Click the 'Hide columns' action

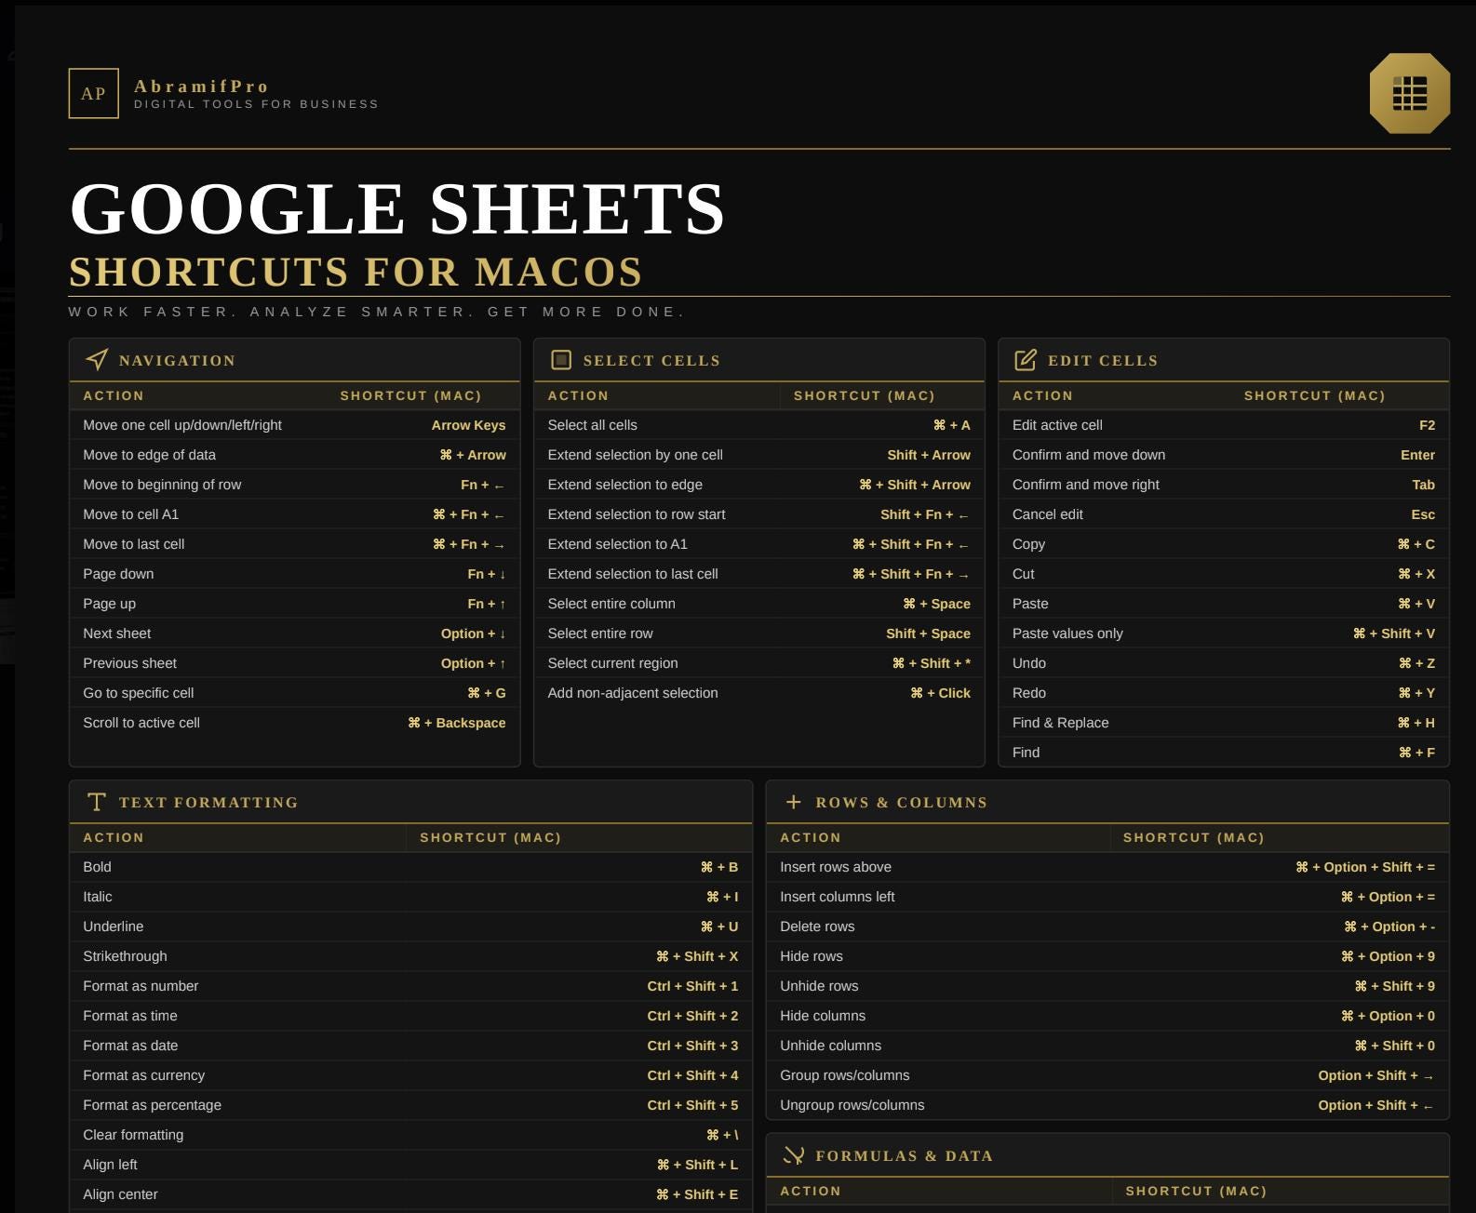823,1016
